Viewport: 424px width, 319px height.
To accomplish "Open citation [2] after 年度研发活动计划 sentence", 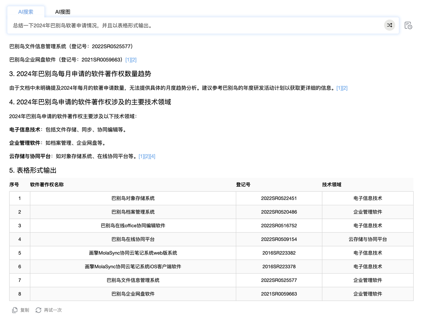I will point(345,88).
